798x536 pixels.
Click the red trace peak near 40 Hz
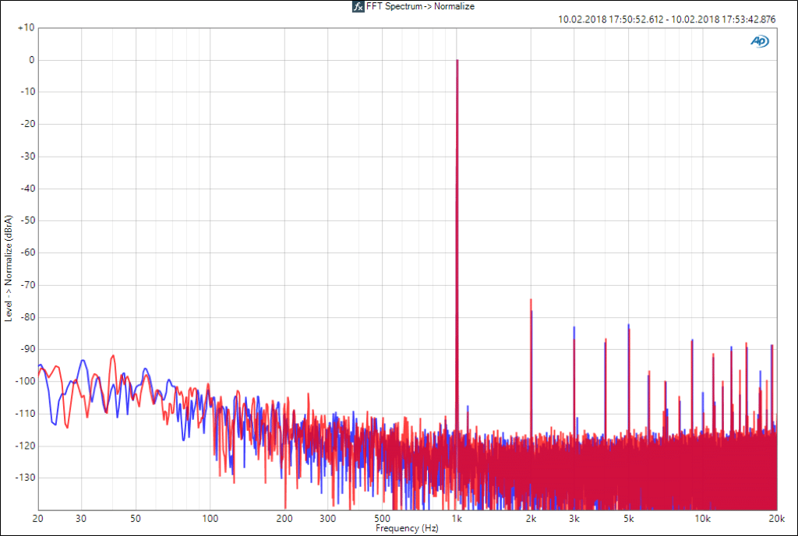click(x=113, y=356)
